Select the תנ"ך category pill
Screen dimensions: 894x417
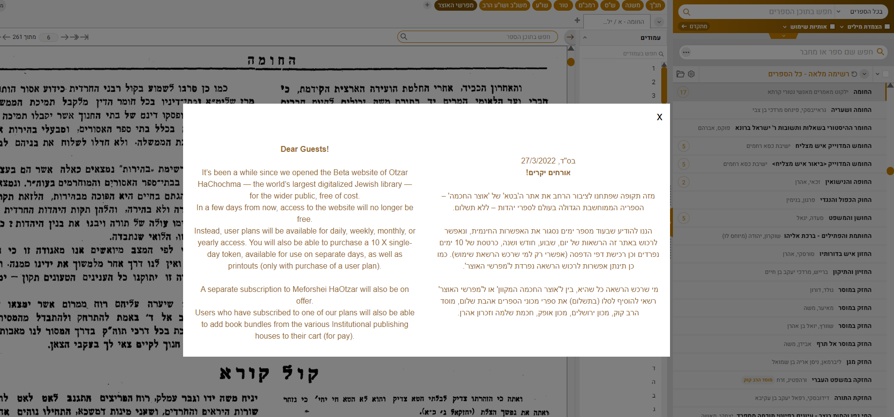(x=655, y=5)
